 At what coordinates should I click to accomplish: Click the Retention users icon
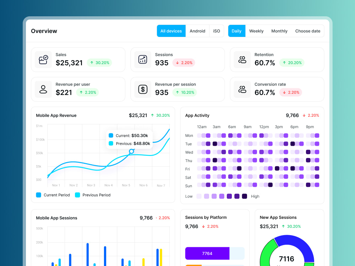click(242, 60)
